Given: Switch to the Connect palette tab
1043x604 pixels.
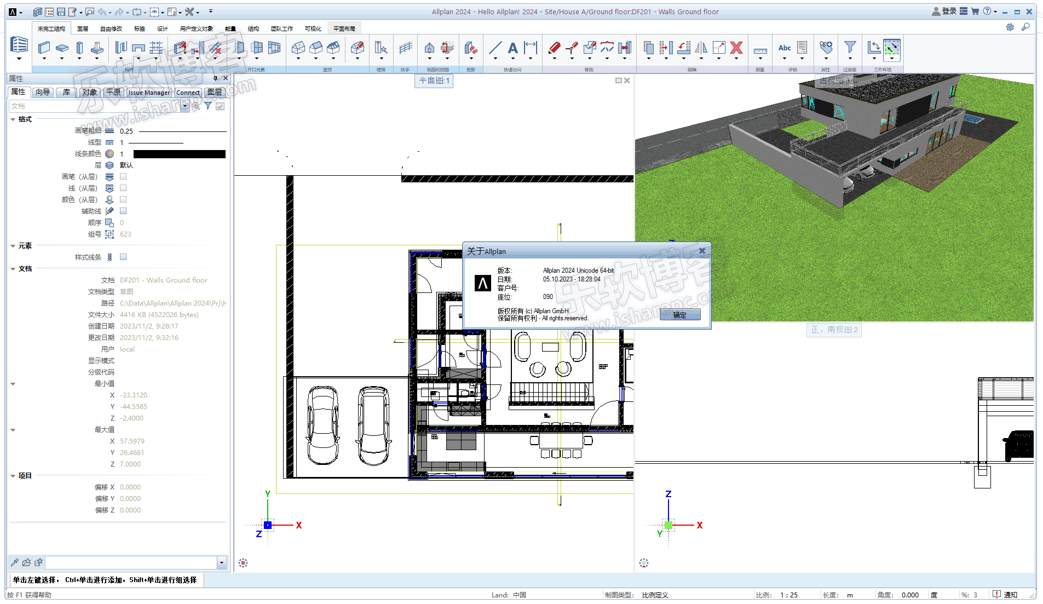Looking at the screenshot, I should click(188, 93).
